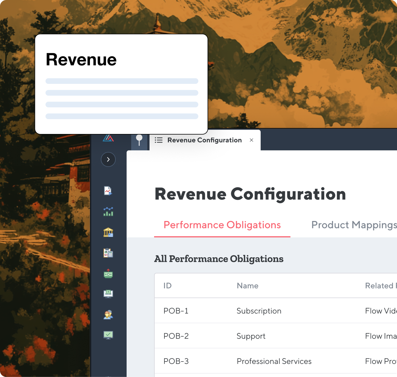Click the Support name cell
The image size is (397, 377).
coord(251,336)
